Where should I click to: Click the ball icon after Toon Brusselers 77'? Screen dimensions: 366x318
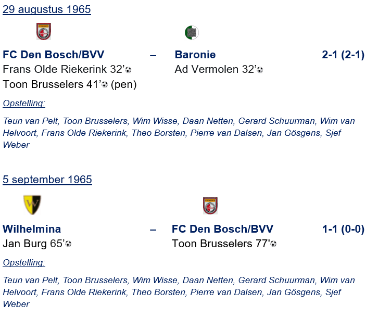click(273, 244)
